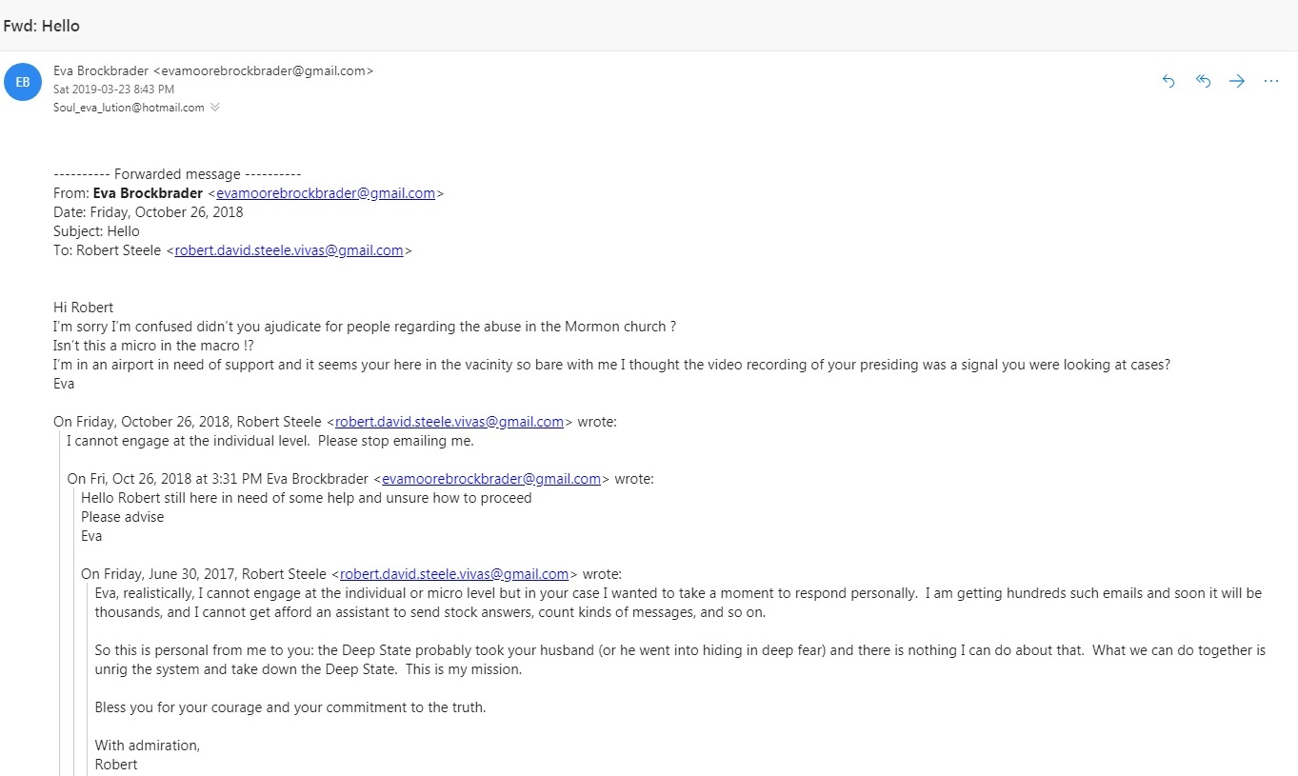Click the Reply all icon

1203,82
